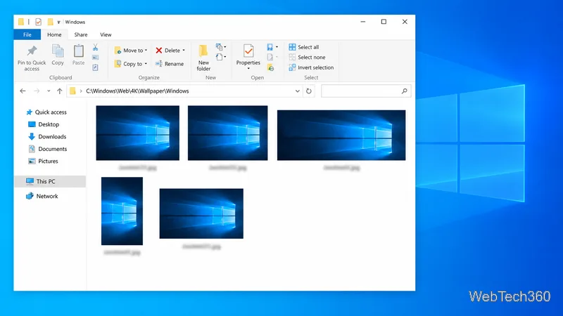Screen dimensions: 563x316
Task: Click the search magnifier icon
Action: coord(404,91)
